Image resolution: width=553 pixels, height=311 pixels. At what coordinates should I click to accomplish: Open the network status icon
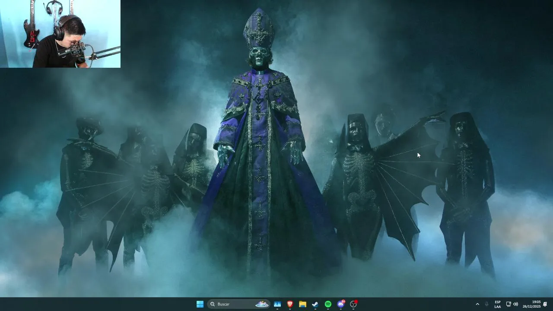tap(509, 304)
